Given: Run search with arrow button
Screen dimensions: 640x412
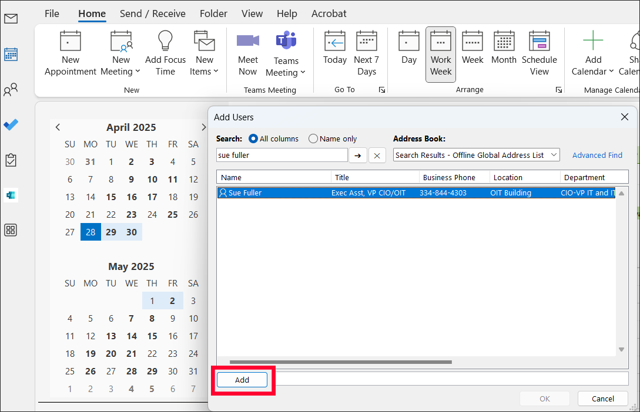Looking at the screenshot, I should pos(357,156).
